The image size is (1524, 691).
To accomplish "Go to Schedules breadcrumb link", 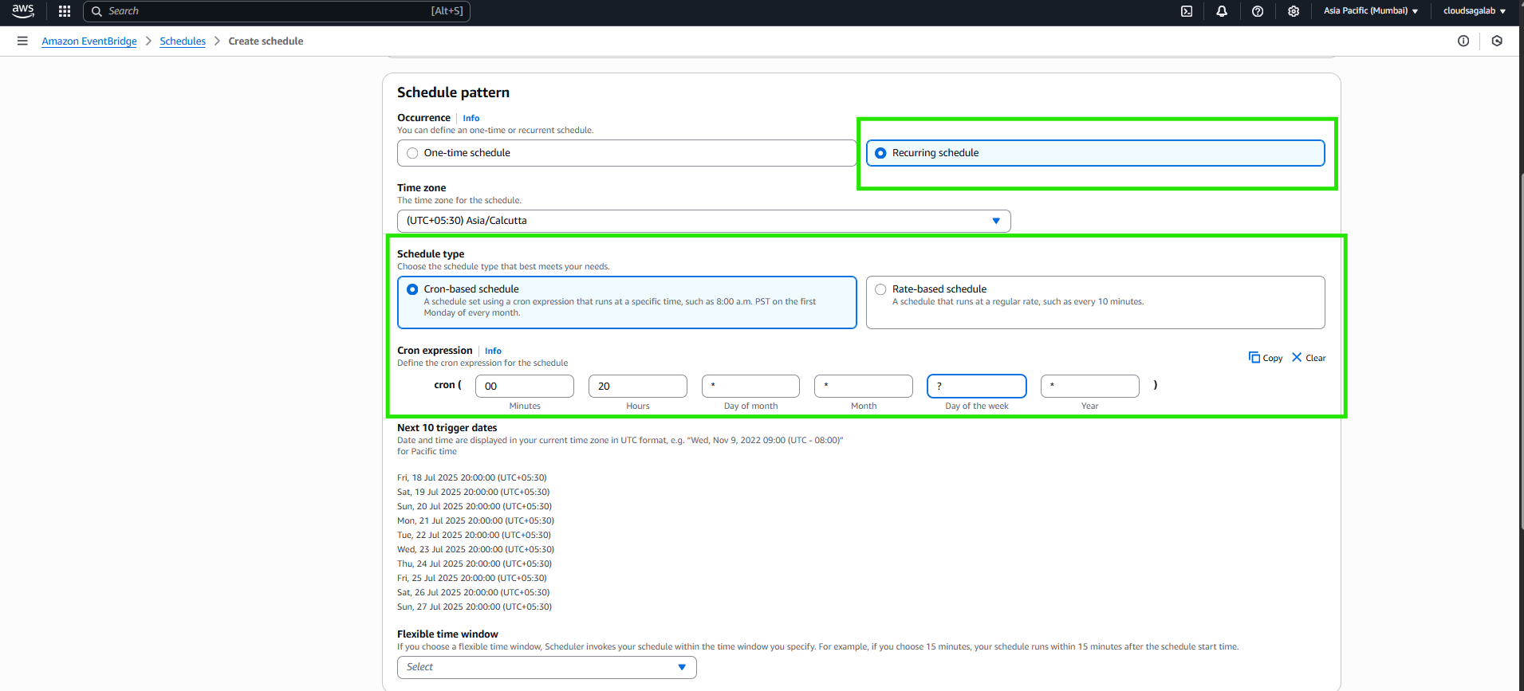I will 183,41.
